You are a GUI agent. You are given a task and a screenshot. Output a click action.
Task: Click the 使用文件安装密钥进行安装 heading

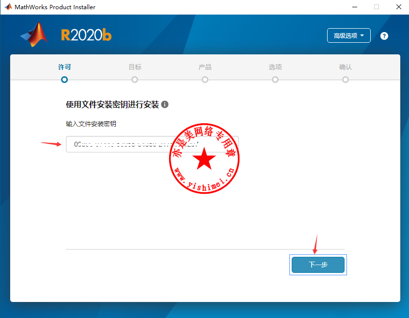click(x=112, y=104)
